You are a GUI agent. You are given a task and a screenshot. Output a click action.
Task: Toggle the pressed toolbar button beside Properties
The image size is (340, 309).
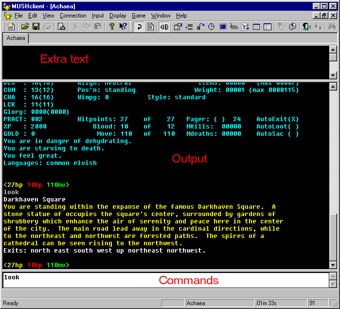[x=164, y=27]
